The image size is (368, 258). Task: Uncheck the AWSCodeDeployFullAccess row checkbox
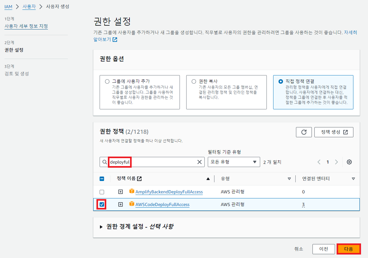point(102,204)
